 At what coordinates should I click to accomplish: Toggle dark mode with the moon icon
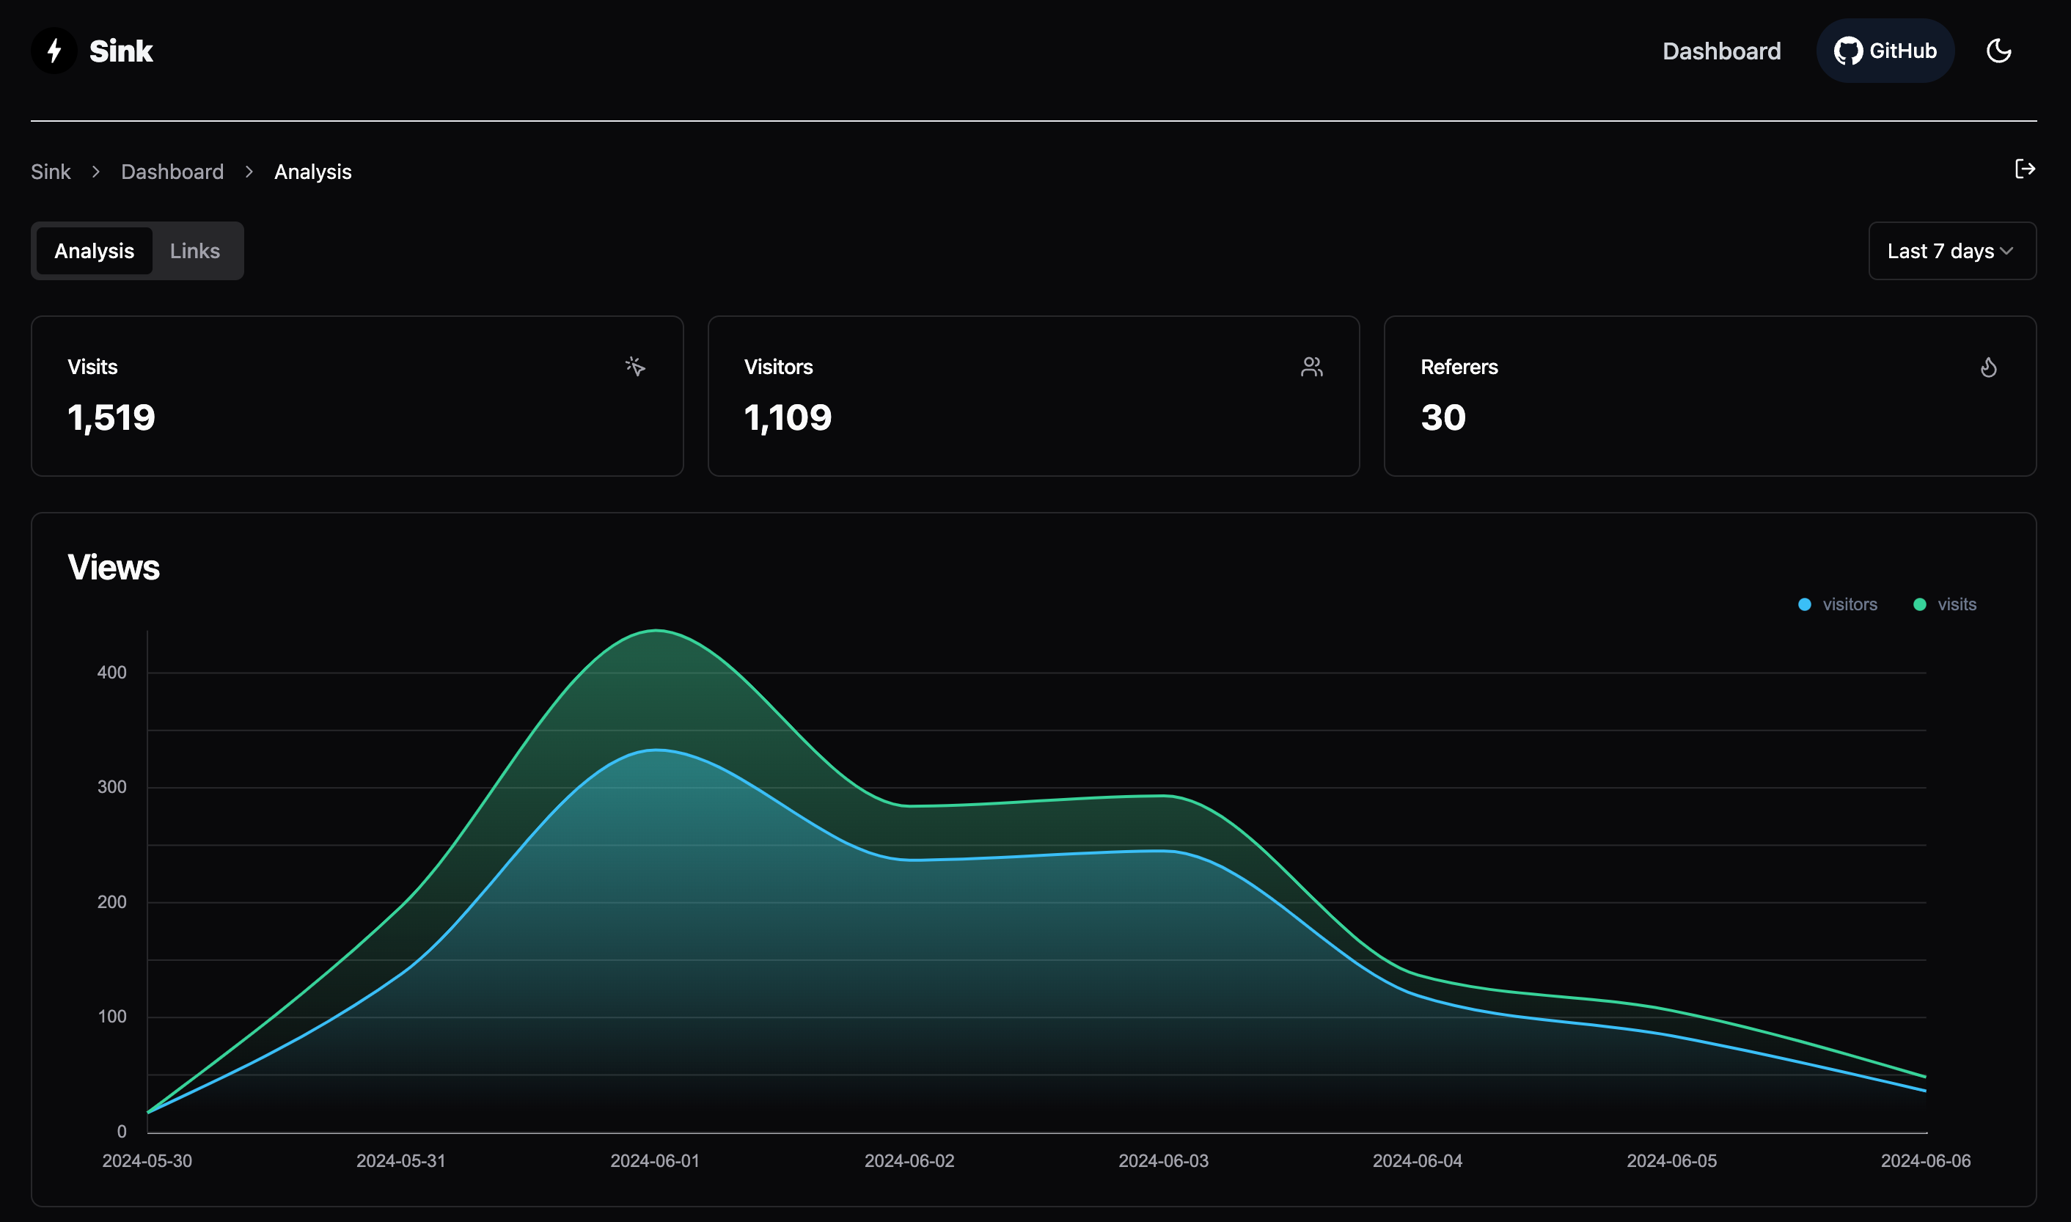(1998, 51)
